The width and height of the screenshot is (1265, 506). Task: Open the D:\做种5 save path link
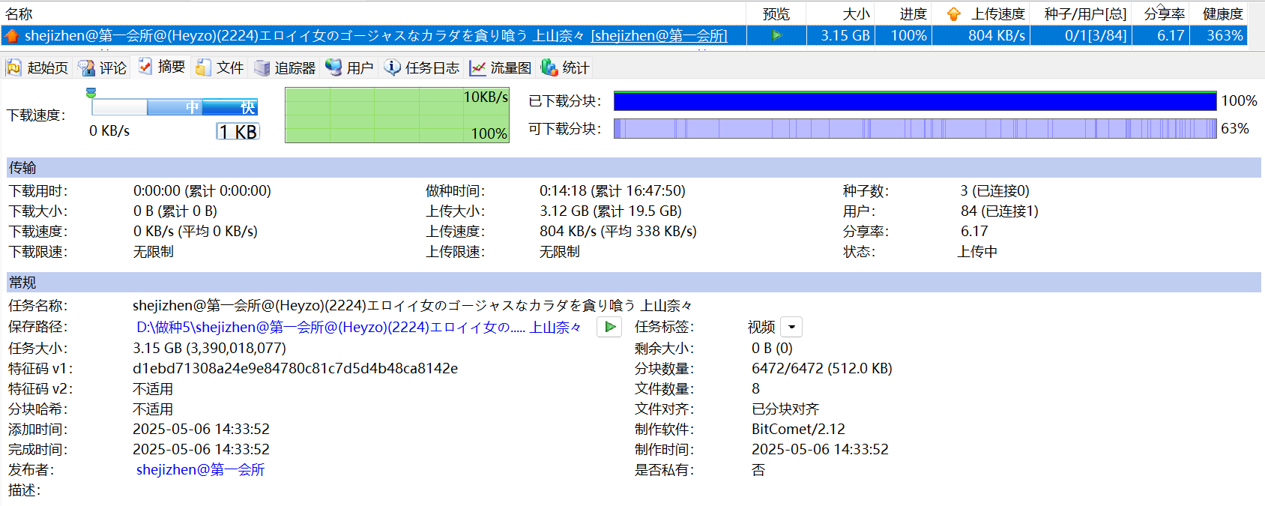click(358, 327)
